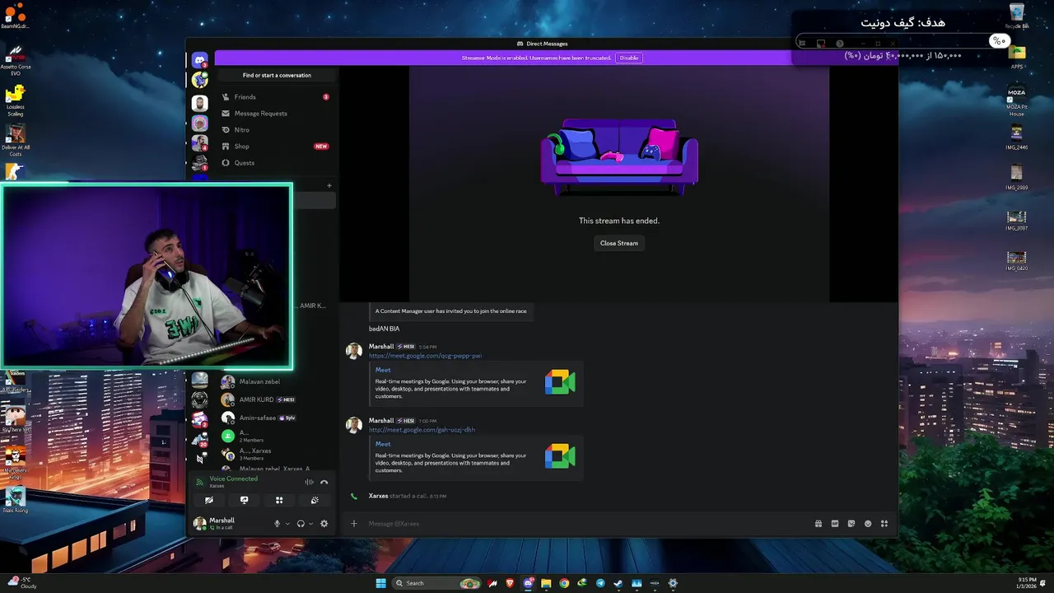Click Marshall avatar on 7:00 PM message
Viewport: 1054px width, 593px height.
pos(354,425)
